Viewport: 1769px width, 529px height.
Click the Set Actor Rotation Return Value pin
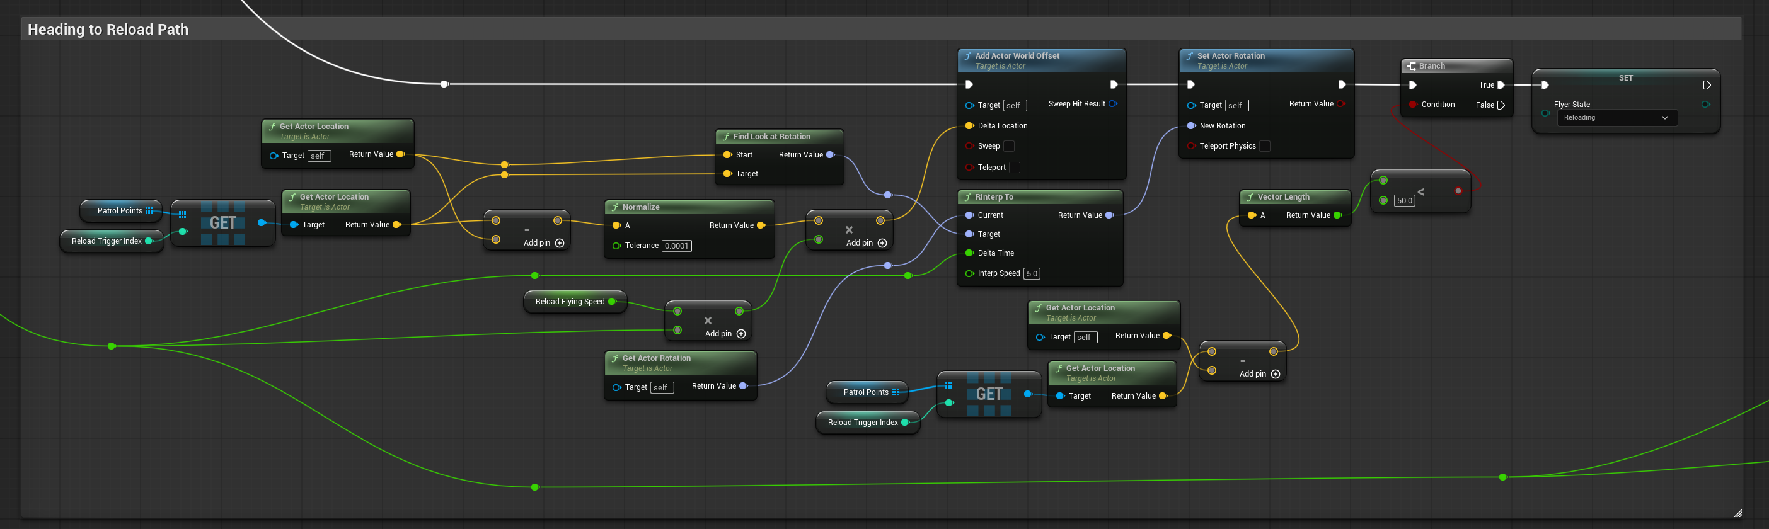[x=1340, y=105]
